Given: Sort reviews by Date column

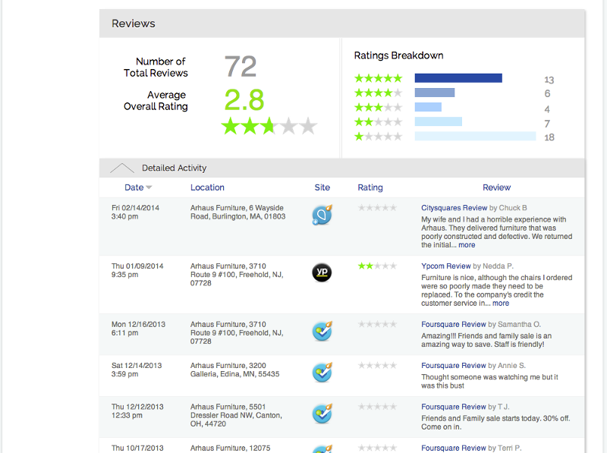Looking at the screenshot, I should pos(134,187).
